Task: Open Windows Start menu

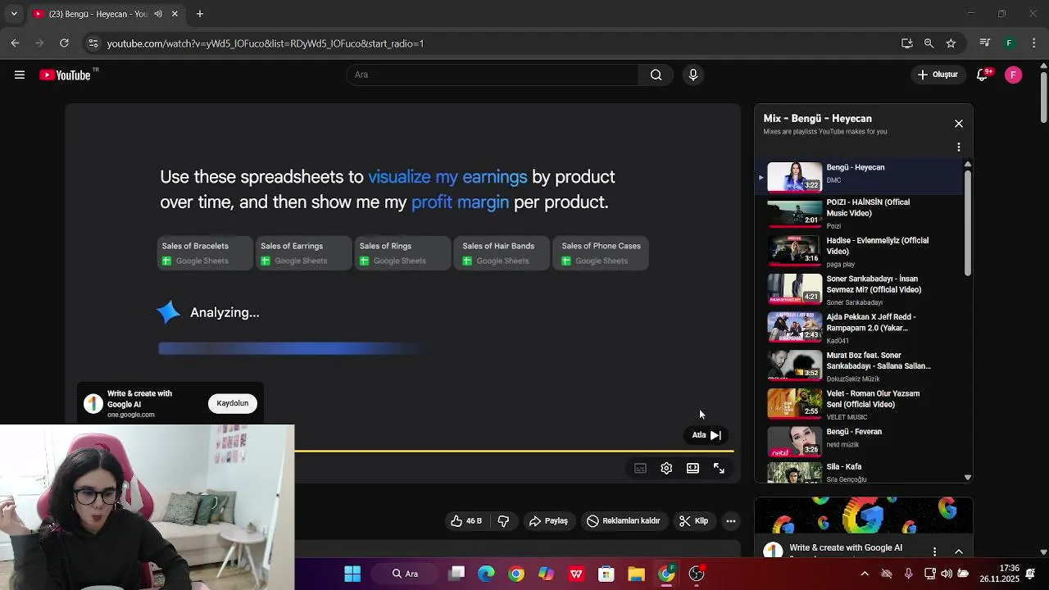Action: [352, 574]
